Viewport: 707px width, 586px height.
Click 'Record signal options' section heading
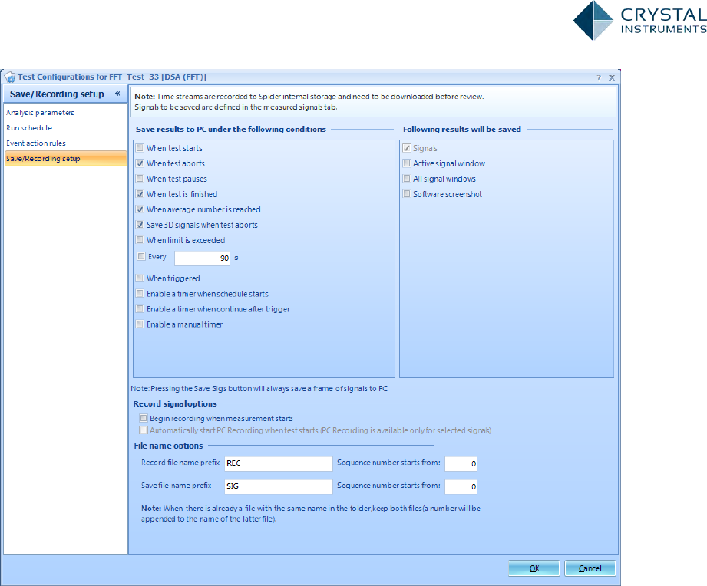(175, 404)
